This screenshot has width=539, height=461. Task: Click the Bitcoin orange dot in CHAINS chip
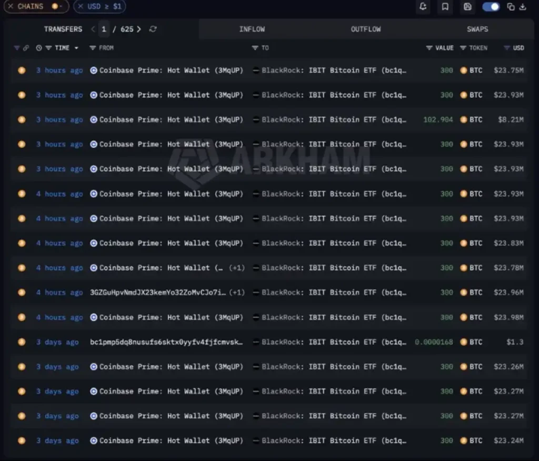[x=54, y=6]
